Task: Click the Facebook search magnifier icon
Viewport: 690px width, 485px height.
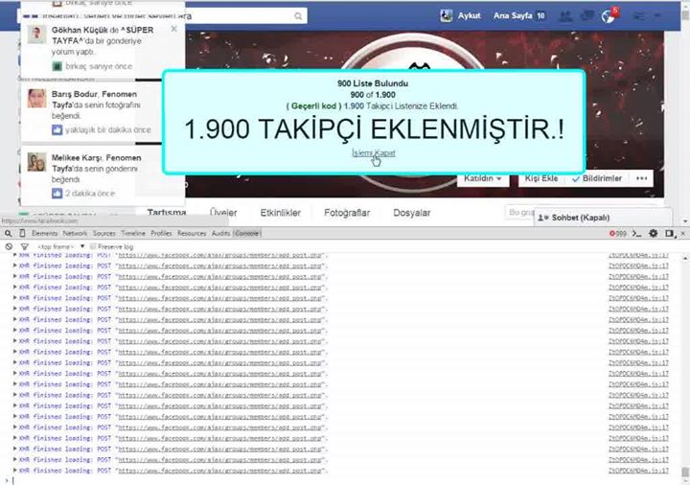Action: (x=298, y=16)
